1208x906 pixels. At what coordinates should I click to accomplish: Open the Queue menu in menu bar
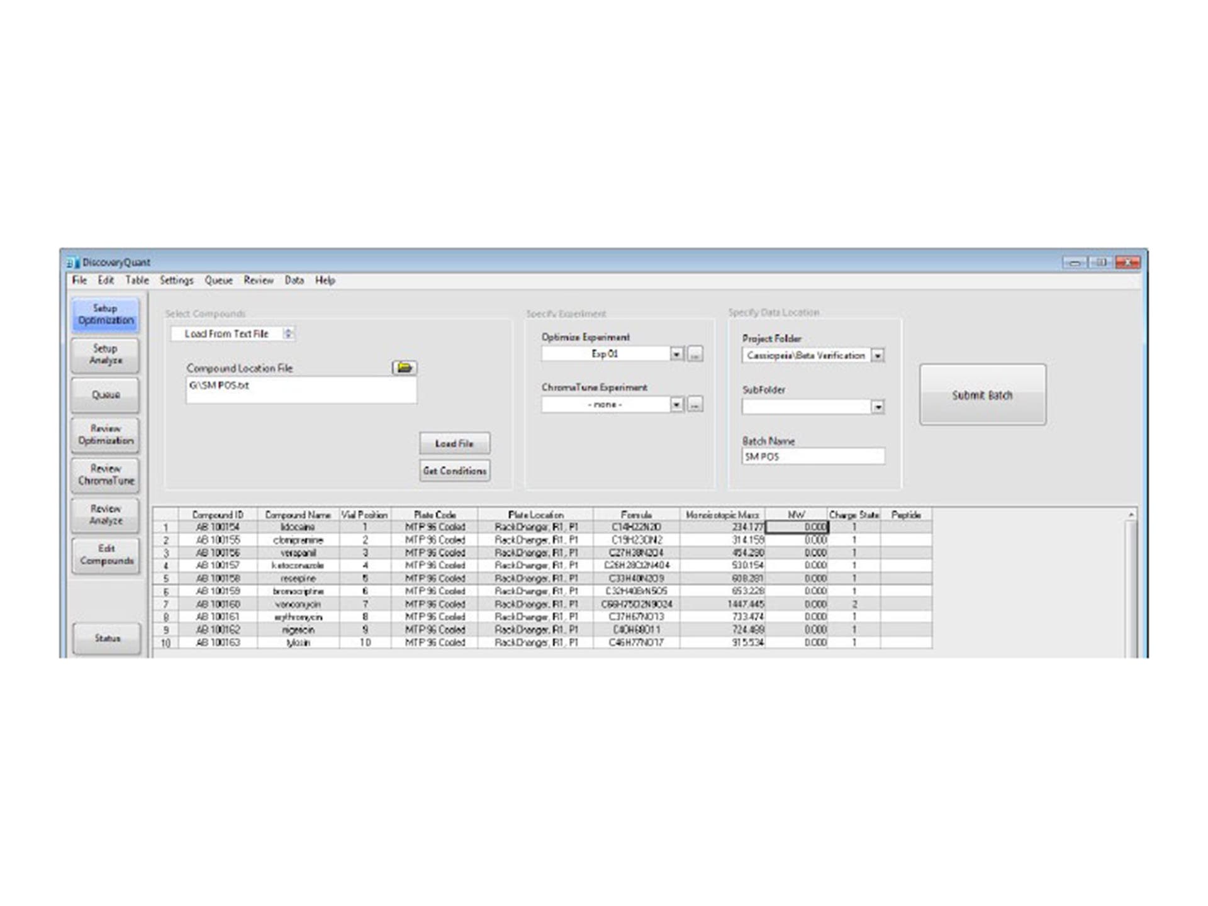pos(218,281)
